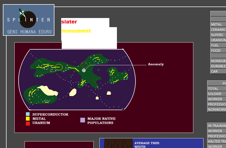Click the yellow Metal legend swatch
Screen dimensions: 226x148
[x=28, y=119]
